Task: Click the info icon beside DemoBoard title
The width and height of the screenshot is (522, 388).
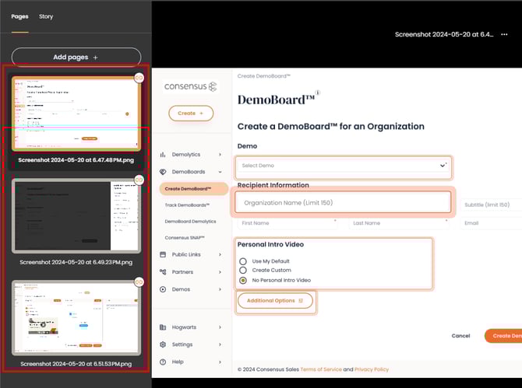Action: 318,93
